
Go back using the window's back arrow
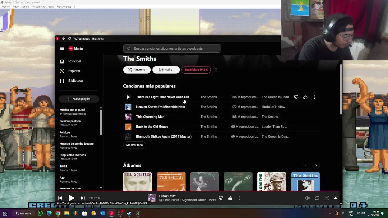point(64,38)
